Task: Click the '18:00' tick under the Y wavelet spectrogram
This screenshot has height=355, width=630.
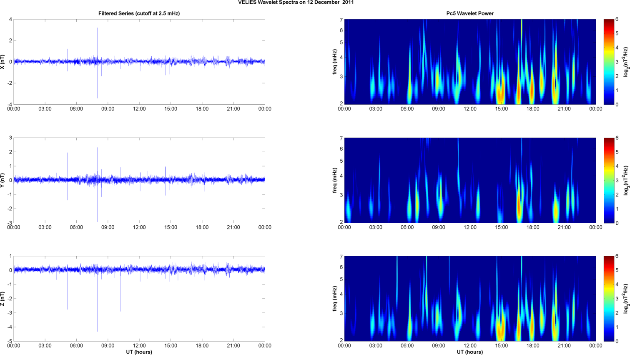Action: pyautogui.click(x=533, y=227)
